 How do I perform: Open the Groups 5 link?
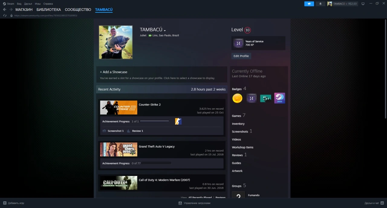click(x=239, y=186)
